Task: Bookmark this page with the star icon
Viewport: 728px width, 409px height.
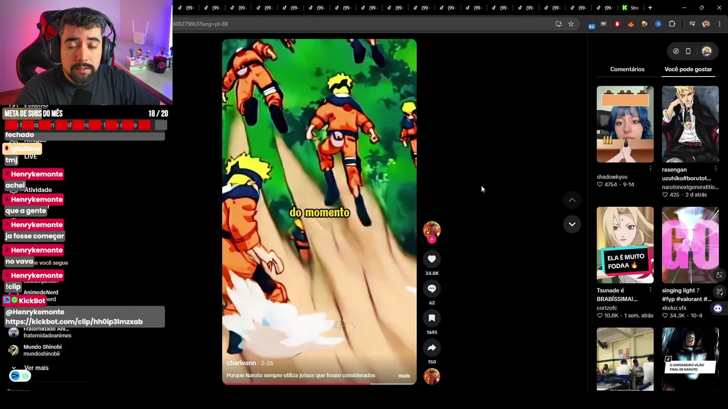Action: [571, 24]
